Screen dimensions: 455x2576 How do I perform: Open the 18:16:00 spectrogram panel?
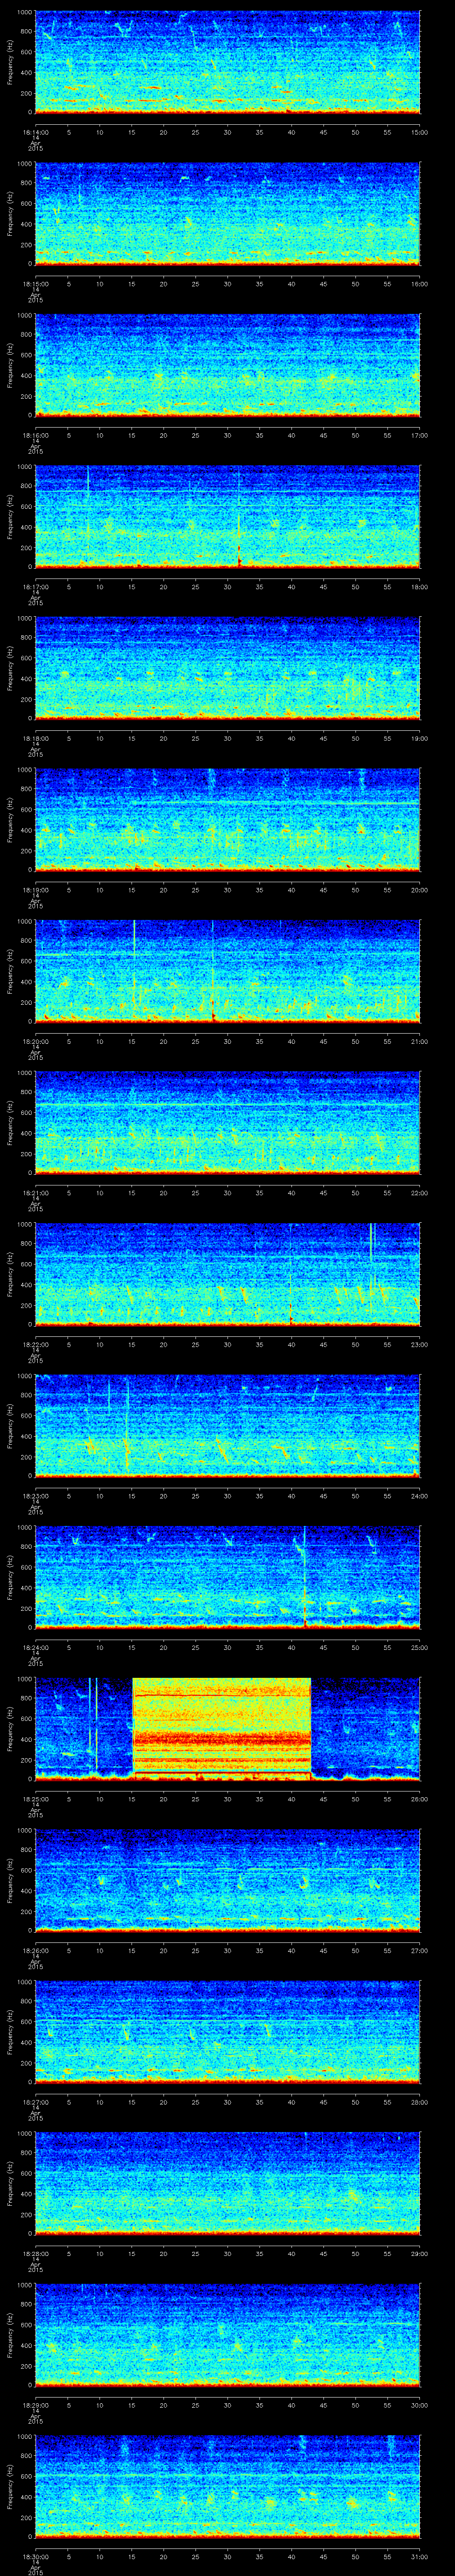227,365
